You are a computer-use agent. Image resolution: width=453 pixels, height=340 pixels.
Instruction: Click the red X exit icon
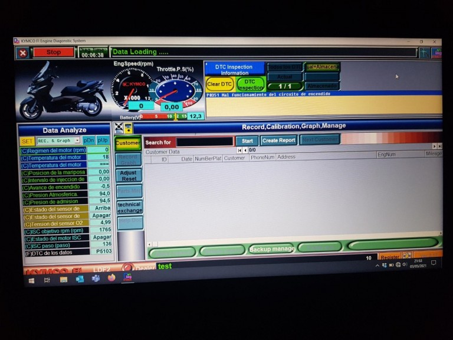click(22, 53)
